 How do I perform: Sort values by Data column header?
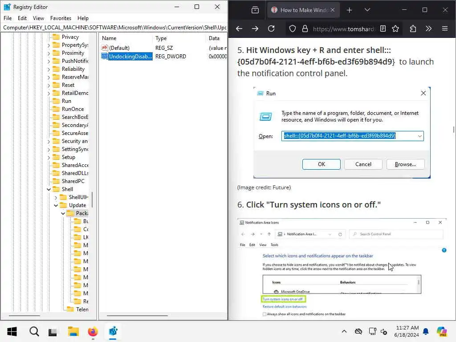pos(216,38)
